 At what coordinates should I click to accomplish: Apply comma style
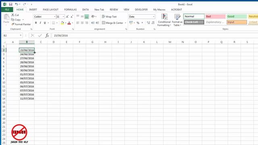coord(142,23)
